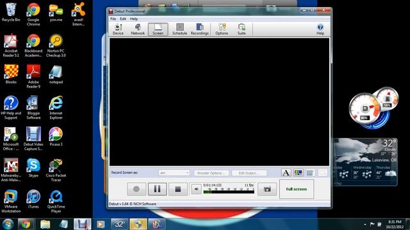Open Debut Video Capture Software shortcut
Screen dimensions: 410x230
33,139
